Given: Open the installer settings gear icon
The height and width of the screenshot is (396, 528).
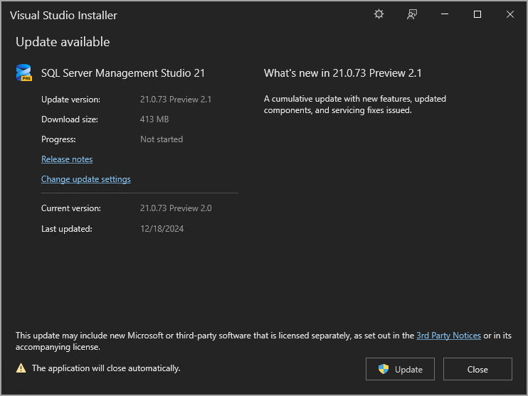Looking at the screenshot, I should click(379, 14).
